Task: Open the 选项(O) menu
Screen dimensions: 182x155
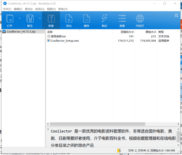Action: click(x=40, y=9)
